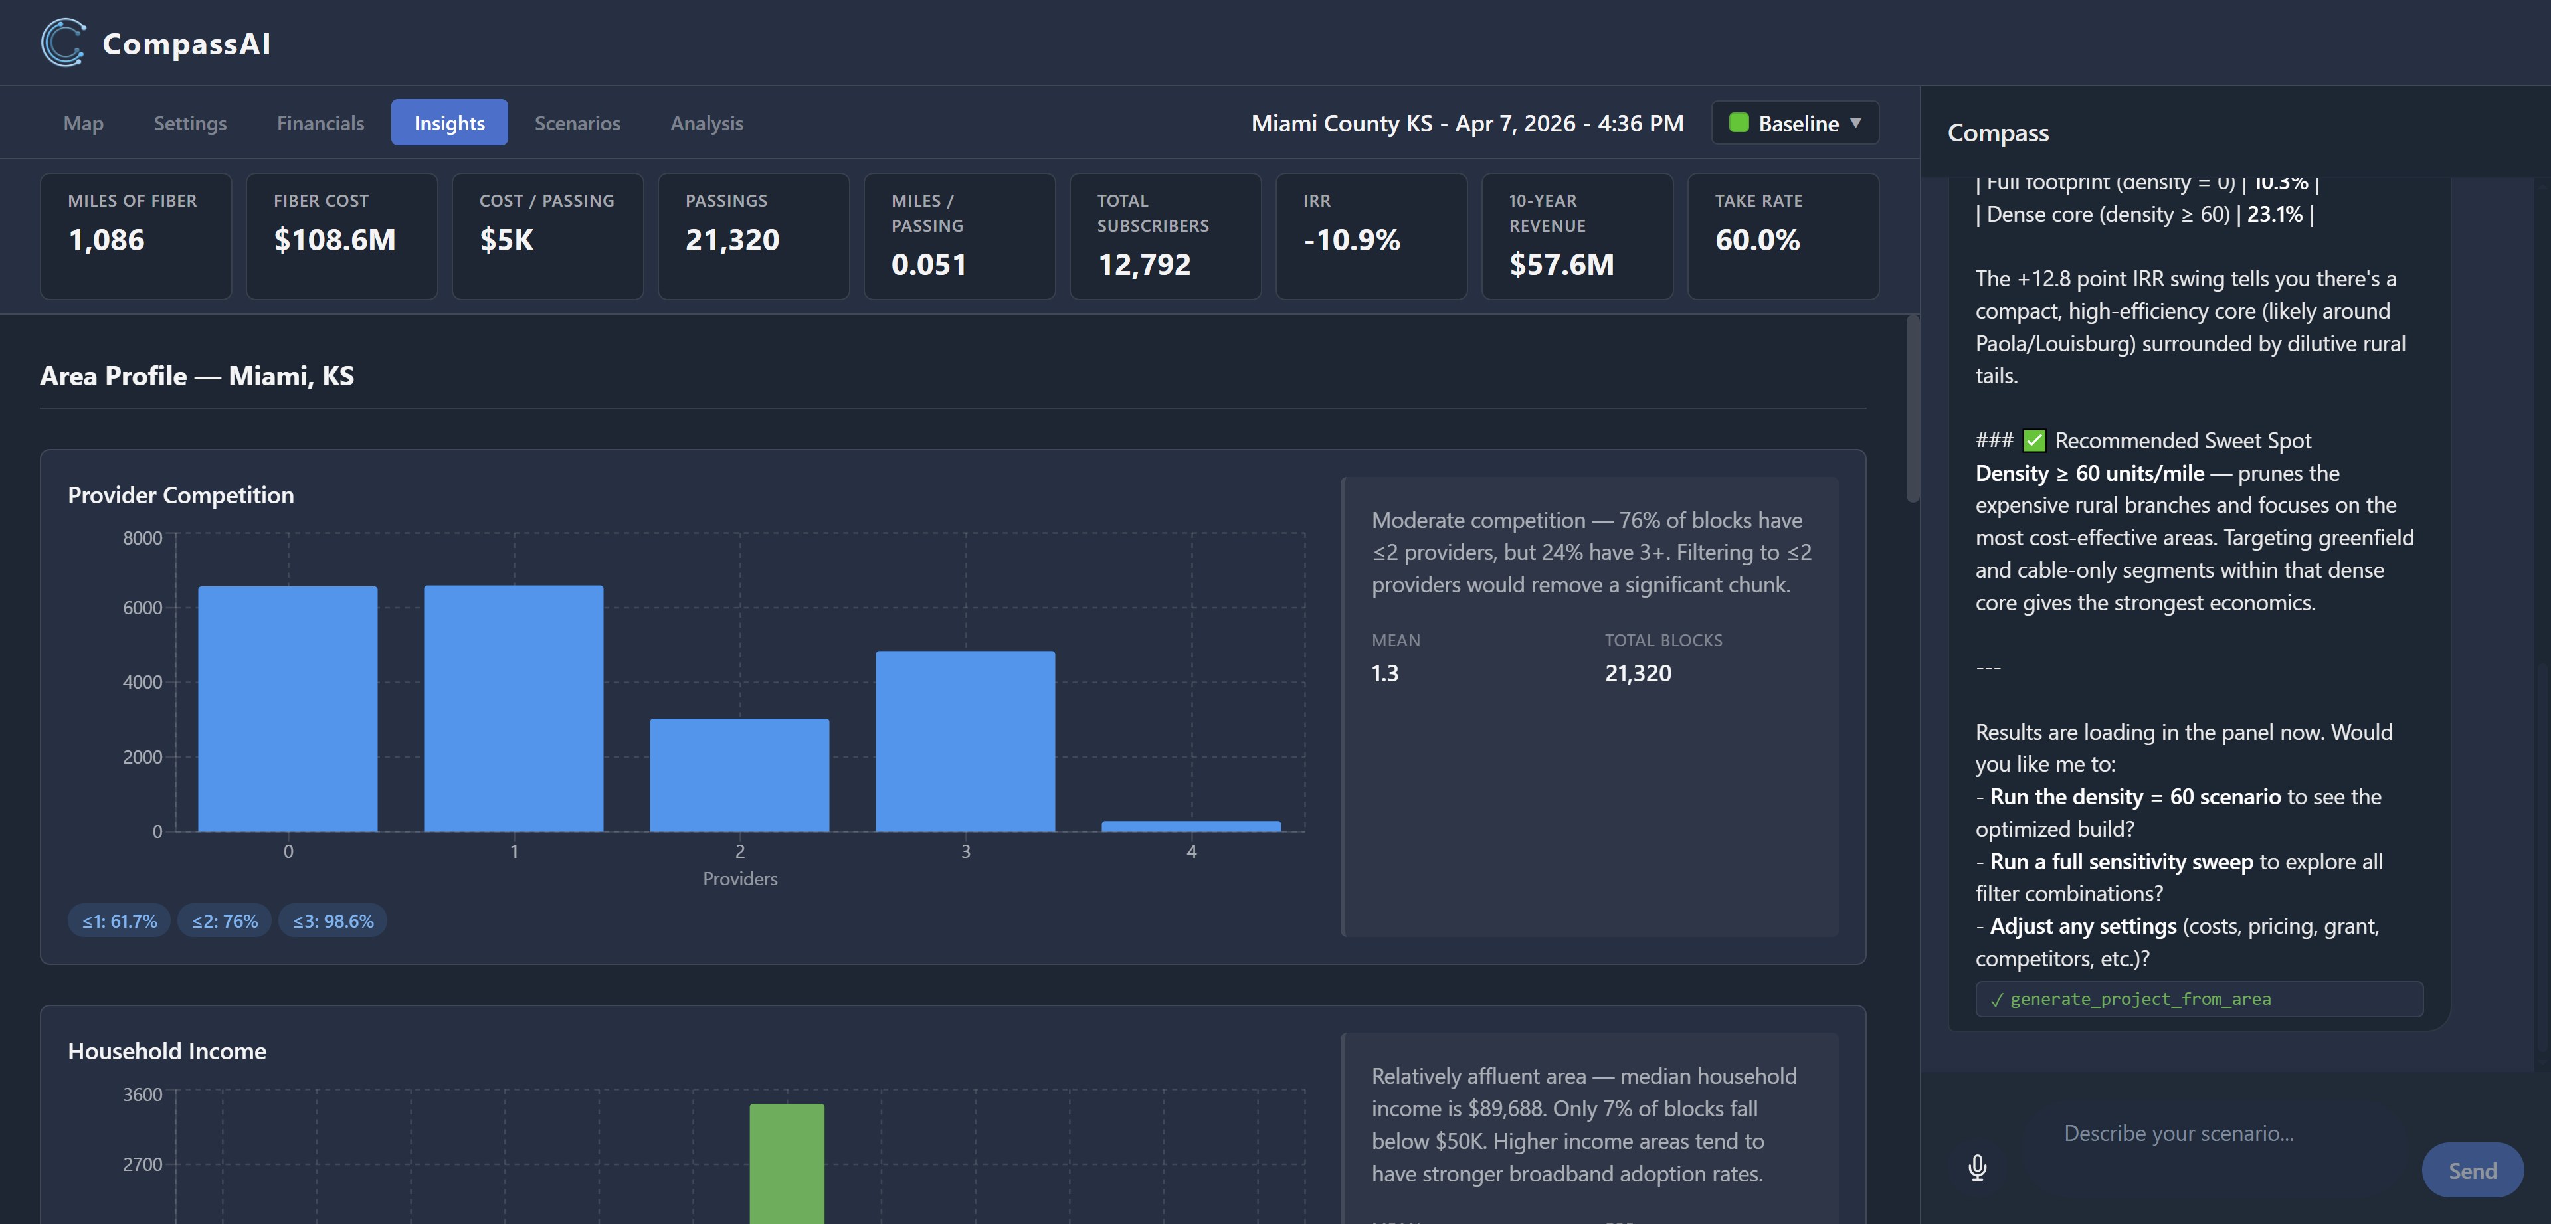Open the Scenarios tab
The width and height of the screenshot is (2551, 1224).
tap(577, 123)
